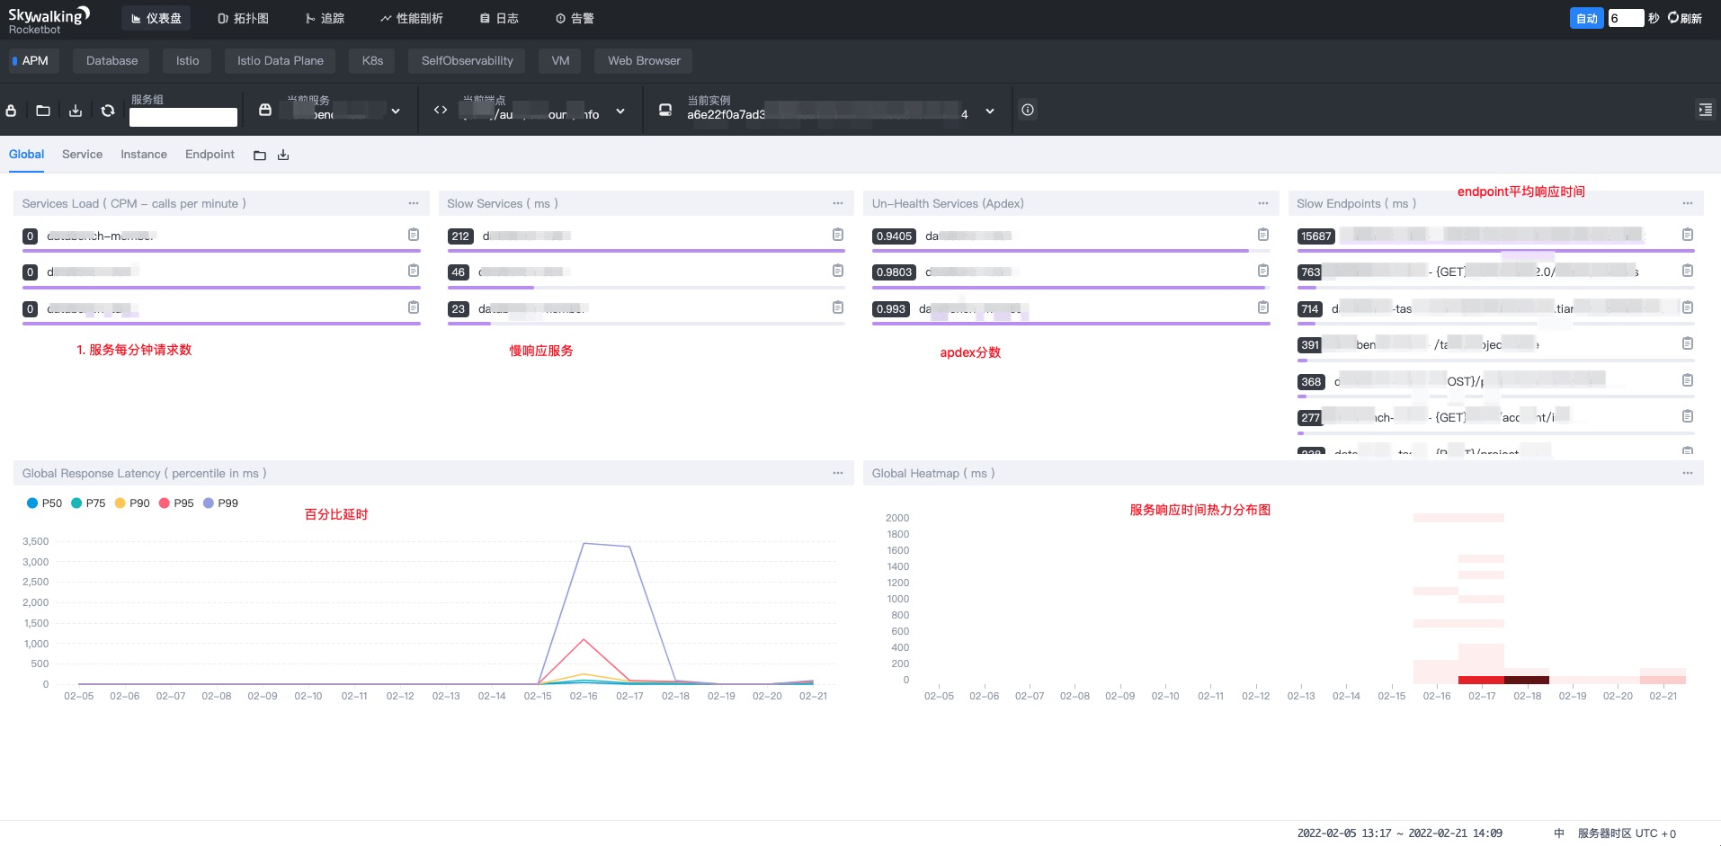Copy slow endpoint 368 name

click(x=1688, y=380)
